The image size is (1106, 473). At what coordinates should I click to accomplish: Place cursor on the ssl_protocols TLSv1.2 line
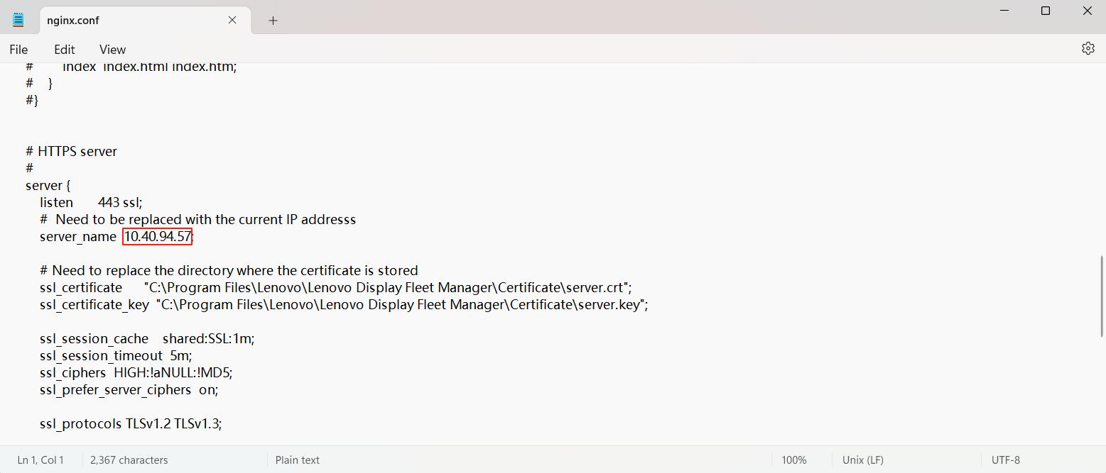(x=131, y=423)
